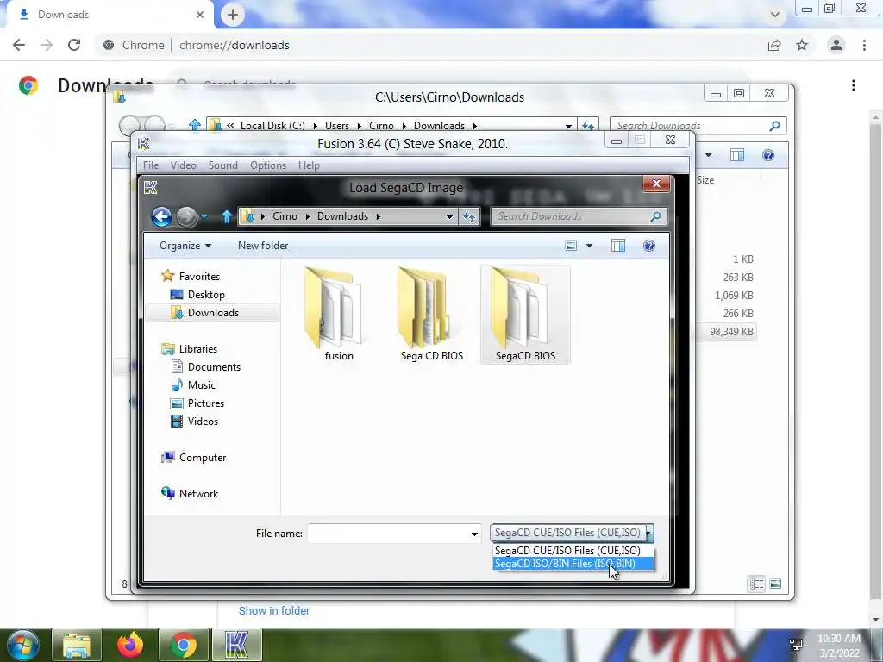Viewport: 883px width, 662px height.
Task: Go to Desktop in the sidebar
Action: click(x=206, y=295)
